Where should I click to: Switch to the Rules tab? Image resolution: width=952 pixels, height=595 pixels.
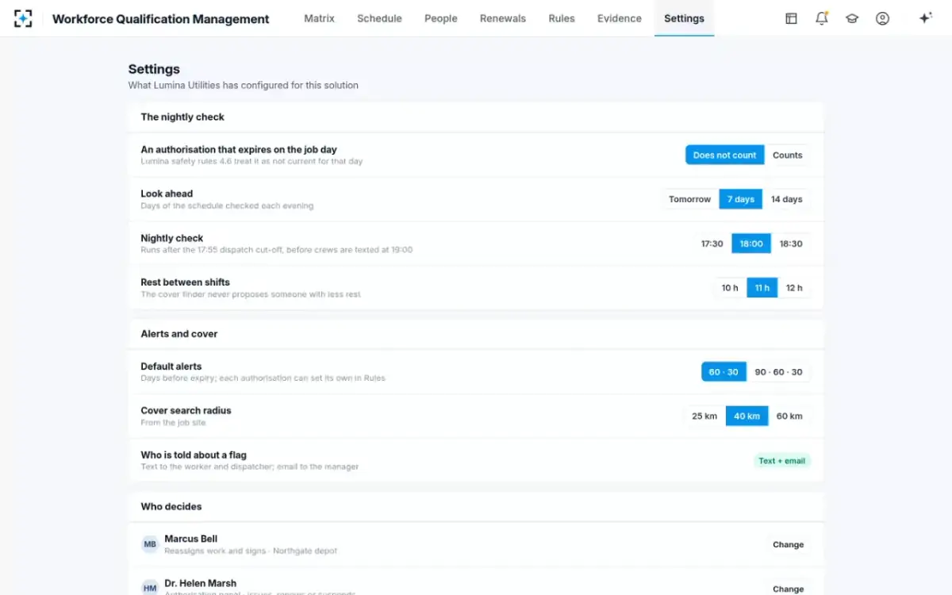[x=562, y=18]
